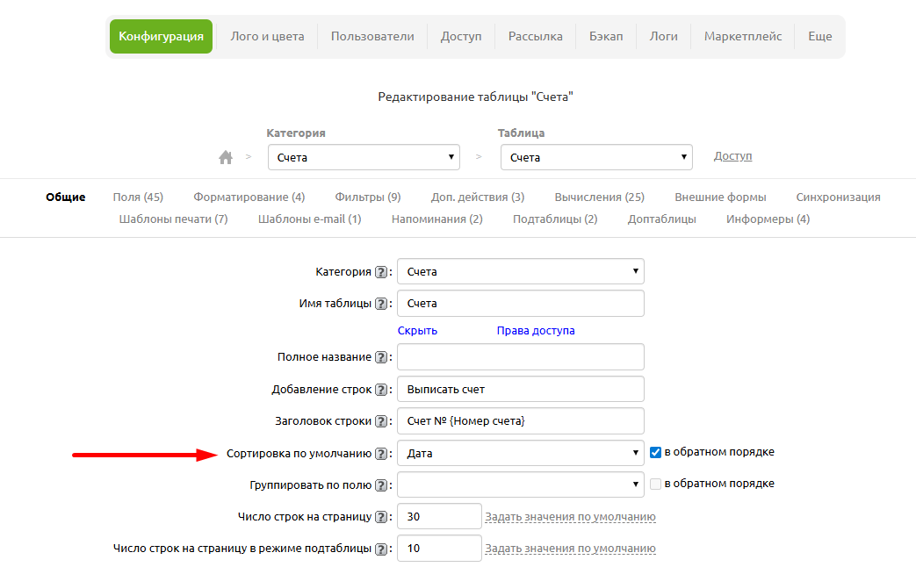
Task: Switch to the Поля (45) tab
Action: [x=138, y=197]
